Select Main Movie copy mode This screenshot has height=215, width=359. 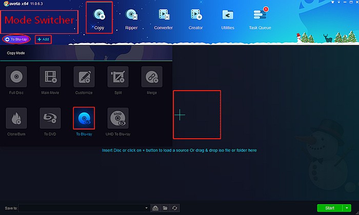coord(50,80)
